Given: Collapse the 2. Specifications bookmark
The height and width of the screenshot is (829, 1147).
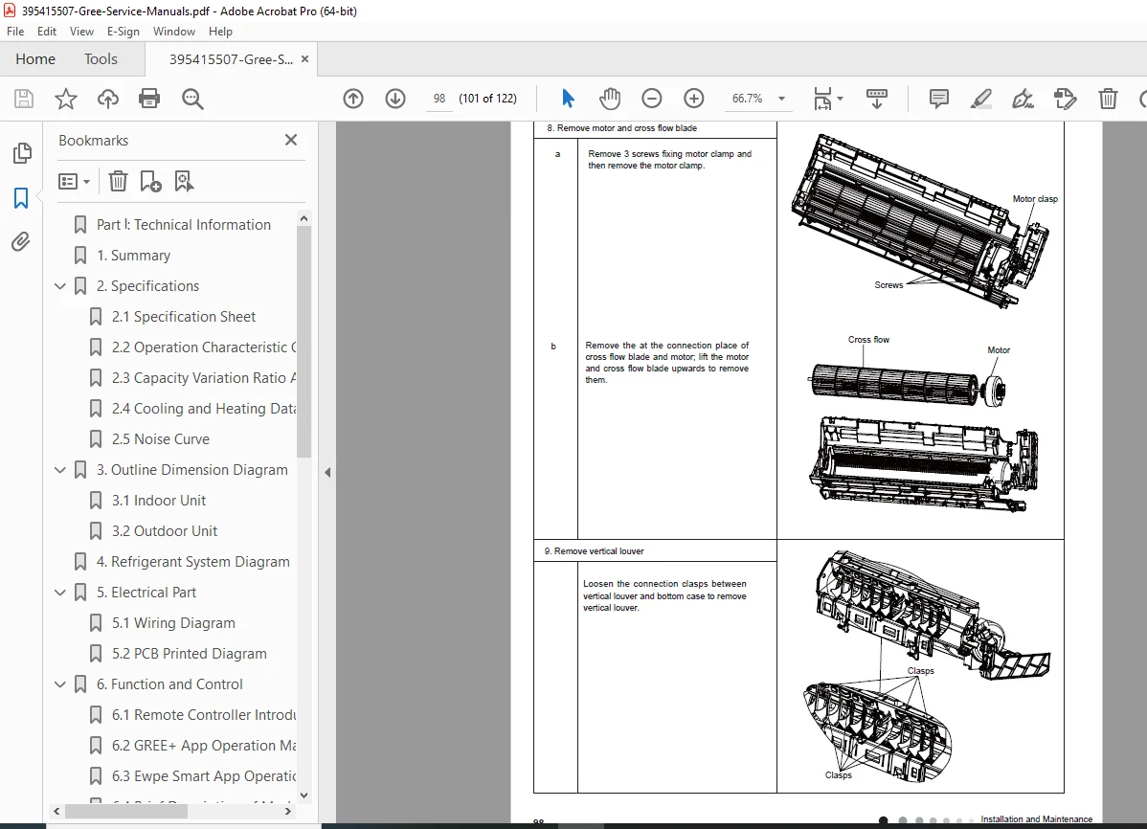Looking at the screenshot, I should (x=60, y=286).
